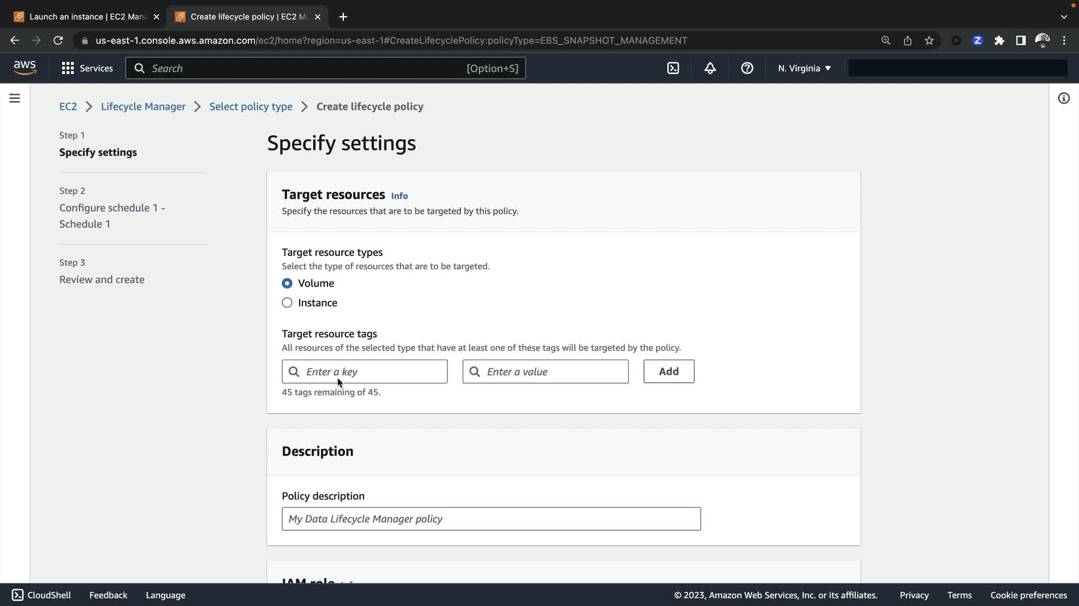Select the Volume resource type
This screenshot has height=606, width=1079.
[287, 283]
